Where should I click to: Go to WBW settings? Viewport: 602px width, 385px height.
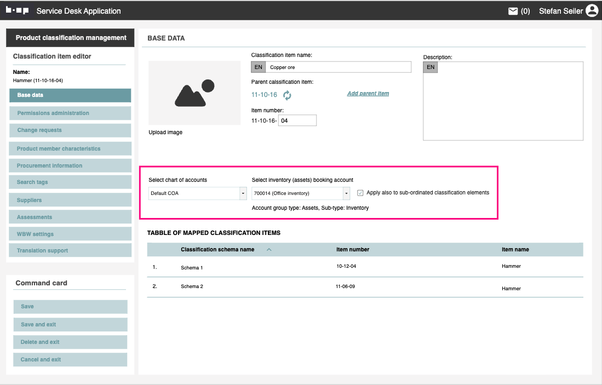click(x=70, y=234)
